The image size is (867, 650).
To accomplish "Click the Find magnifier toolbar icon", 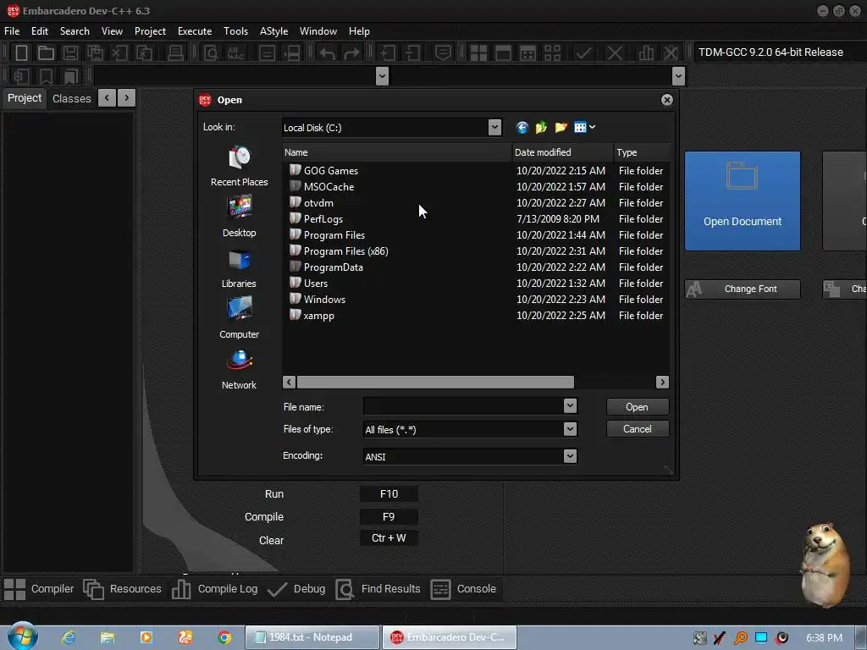I will coord(211,53).
